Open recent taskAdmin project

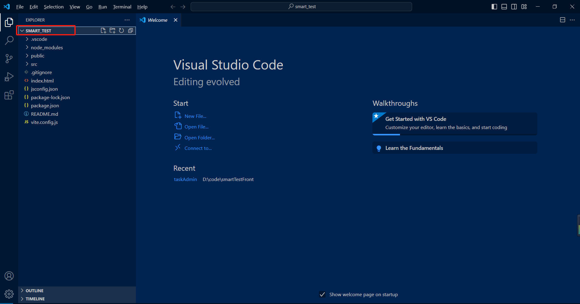pyautogui.click(x=185, y=179)
